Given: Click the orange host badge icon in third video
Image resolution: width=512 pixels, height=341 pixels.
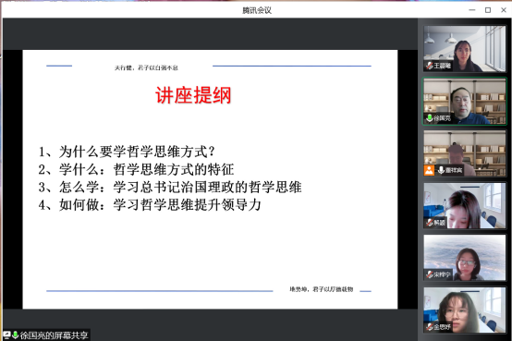Looking at the screenshot, I should tap(429, 170).
